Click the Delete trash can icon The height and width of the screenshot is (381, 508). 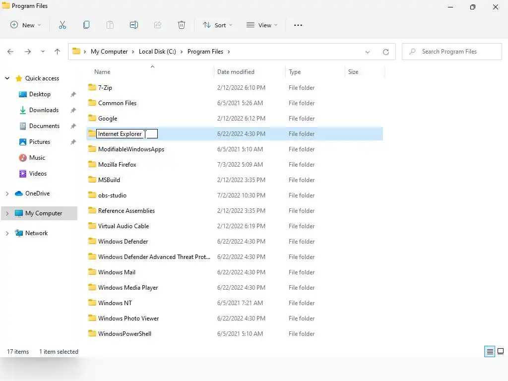point(182,25)
